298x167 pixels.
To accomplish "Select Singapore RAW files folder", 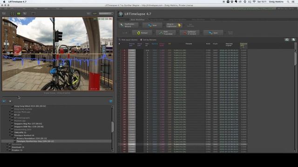I will [29, 127].
